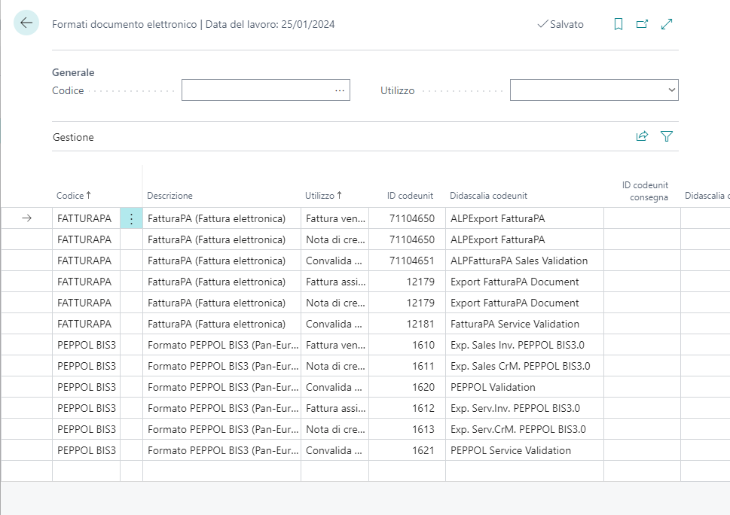Click the filter funnel icon

(x=667, y=136)
